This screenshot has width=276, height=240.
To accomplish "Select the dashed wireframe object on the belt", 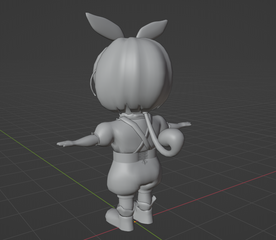I will 143,158.
